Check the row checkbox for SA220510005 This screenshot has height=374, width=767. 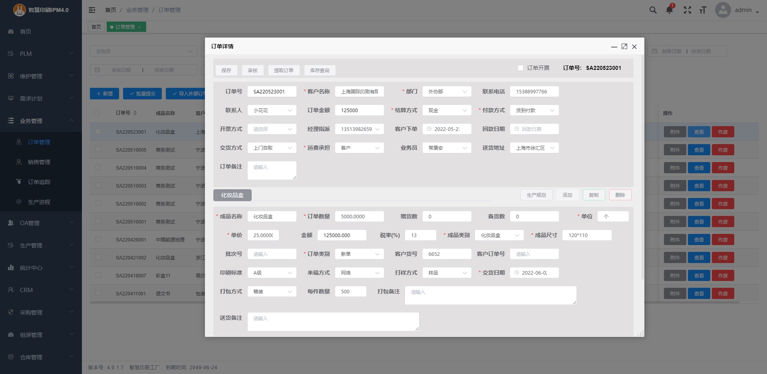(98, 150)
